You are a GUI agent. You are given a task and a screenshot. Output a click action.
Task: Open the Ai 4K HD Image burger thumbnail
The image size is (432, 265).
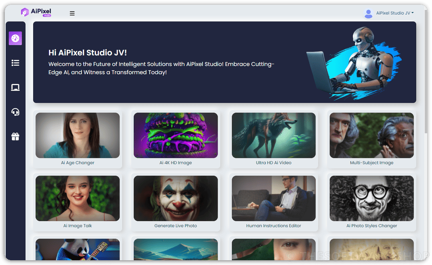[176, 135]
